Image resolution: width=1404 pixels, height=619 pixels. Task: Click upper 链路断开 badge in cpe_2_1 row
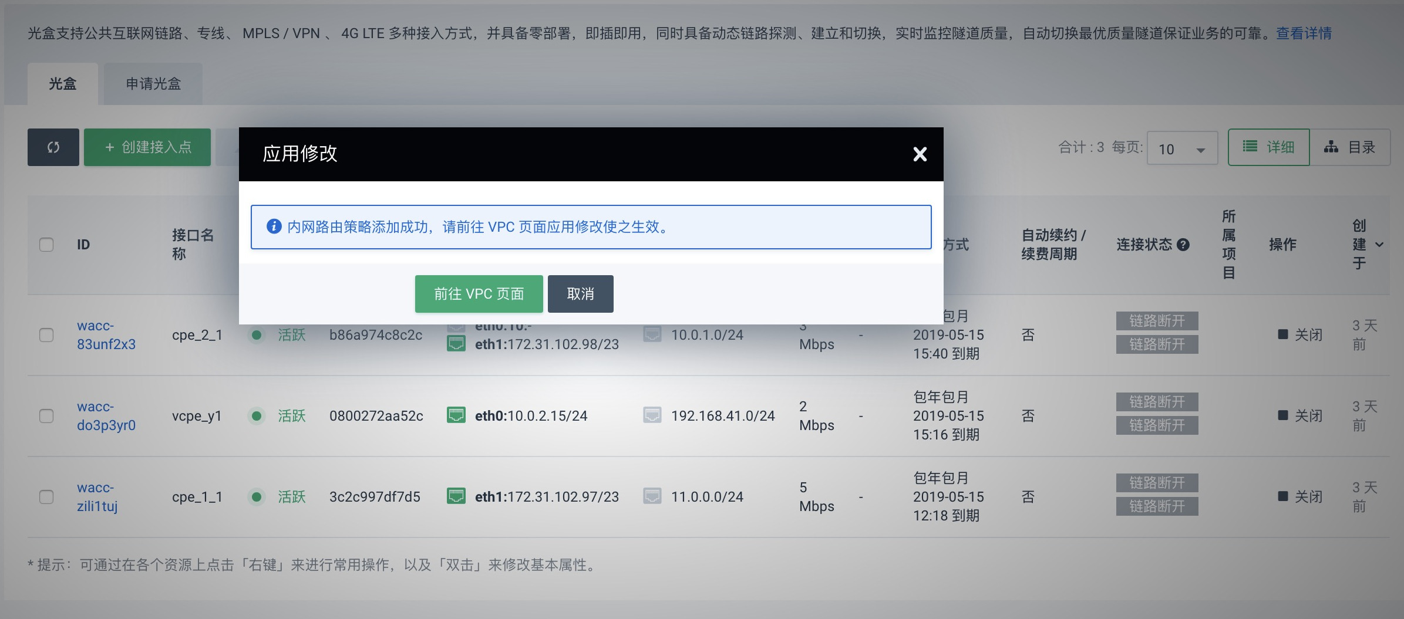click(1157, 321)
